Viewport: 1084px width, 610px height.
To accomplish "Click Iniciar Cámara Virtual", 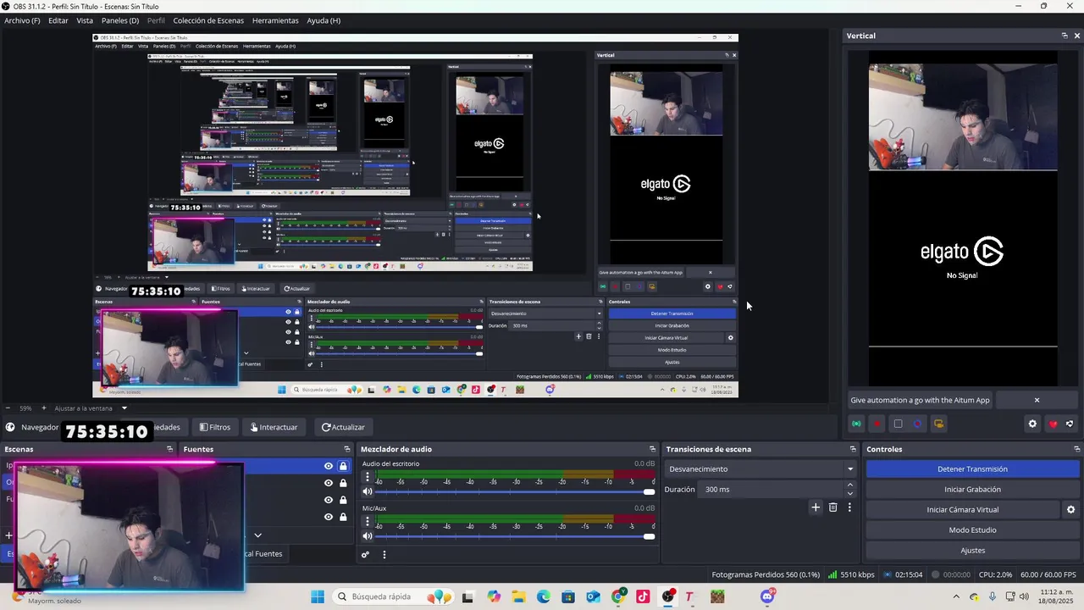I will [962, 510].
